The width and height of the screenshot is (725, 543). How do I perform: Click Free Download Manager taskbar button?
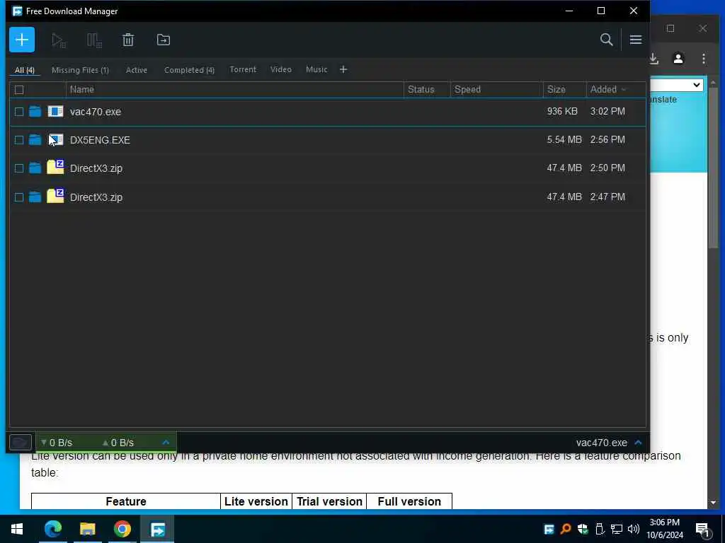pos(157,529)
